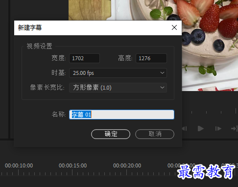The width and height of the screenshot is (238, 187).
Task: Click the 视频设置 group label
Action: pyautogui.click(x=39, y=46)
